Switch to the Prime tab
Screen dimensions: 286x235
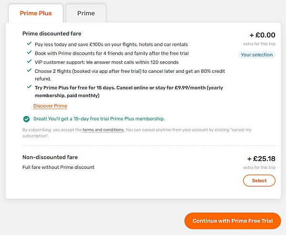[x=86, y=13]
